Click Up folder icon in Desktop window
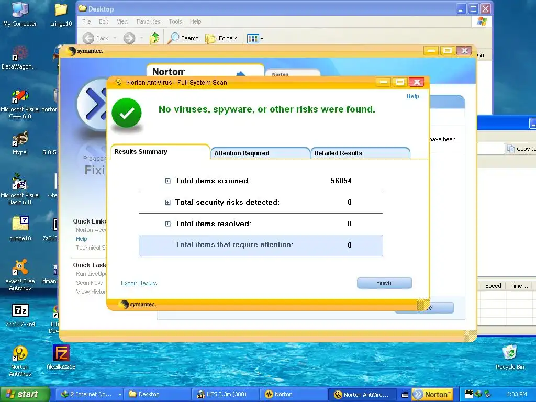 pyautogui.click(x=154, y=38)
